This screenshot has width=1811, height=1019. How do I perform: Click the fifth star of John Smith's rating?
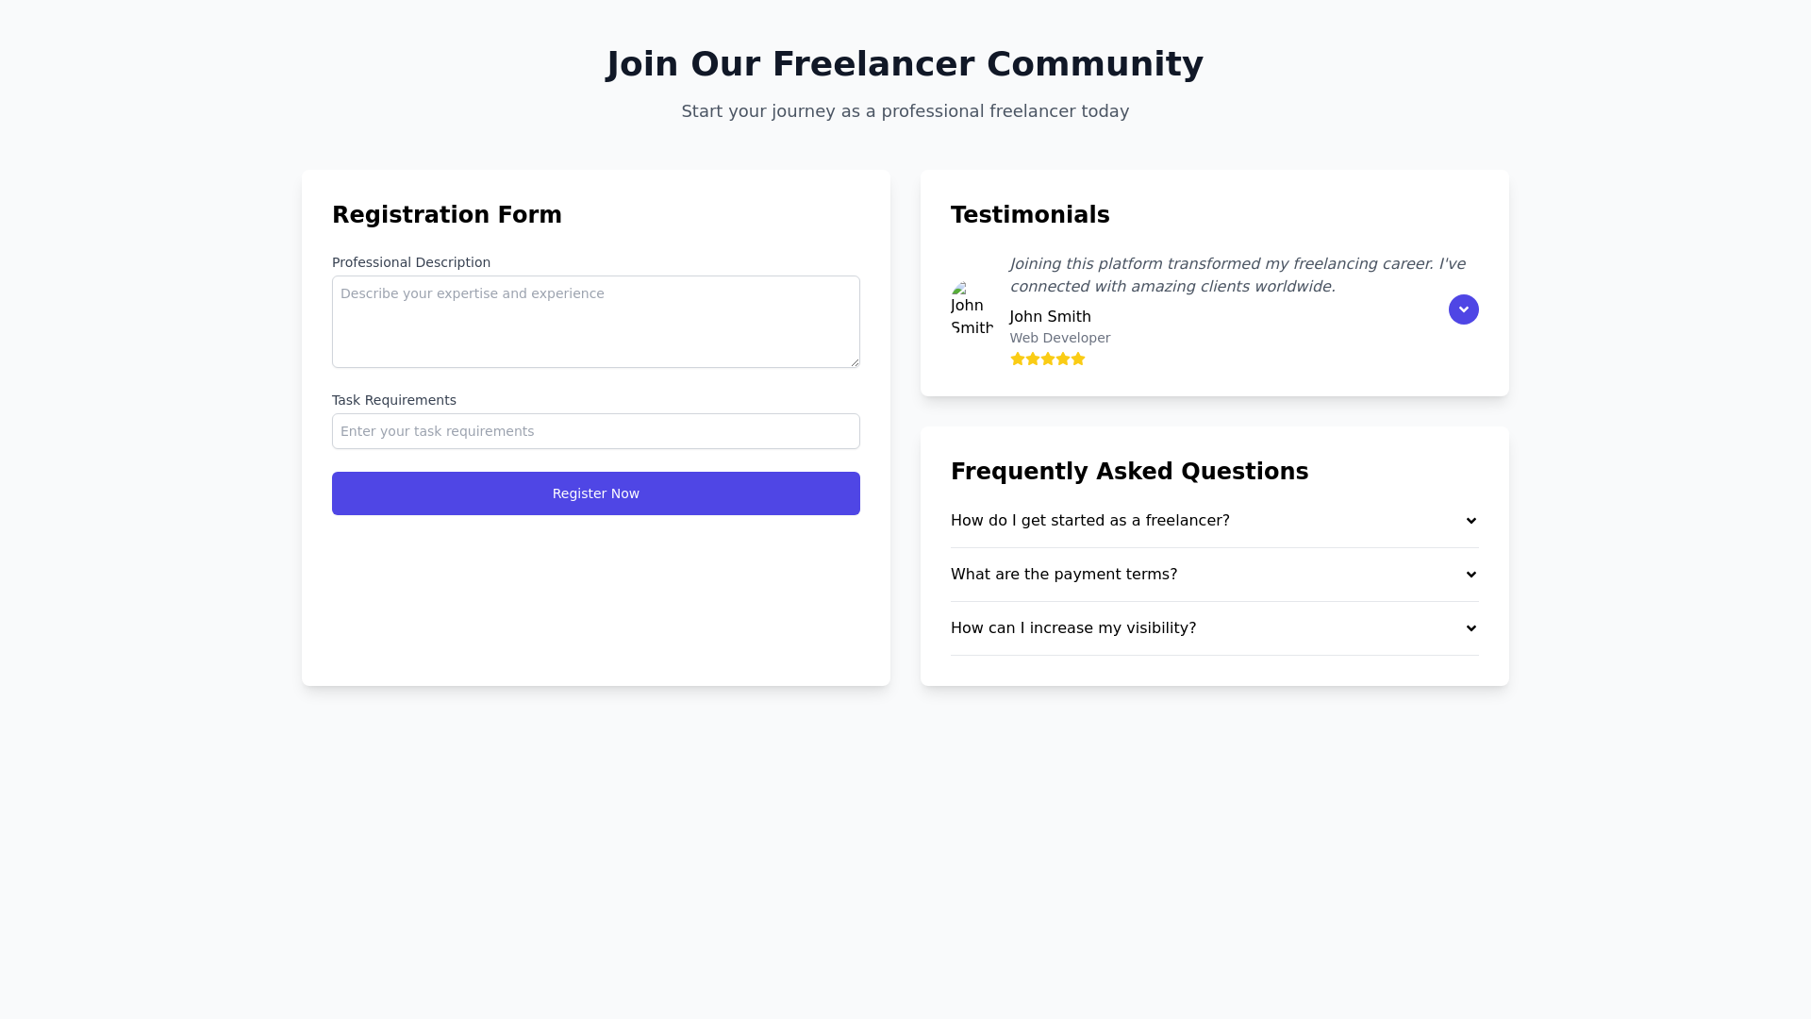1078,359
